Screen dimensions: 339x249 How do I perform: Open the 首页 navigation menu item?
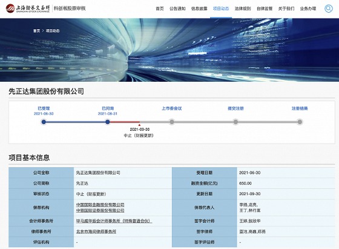[160, 8]
